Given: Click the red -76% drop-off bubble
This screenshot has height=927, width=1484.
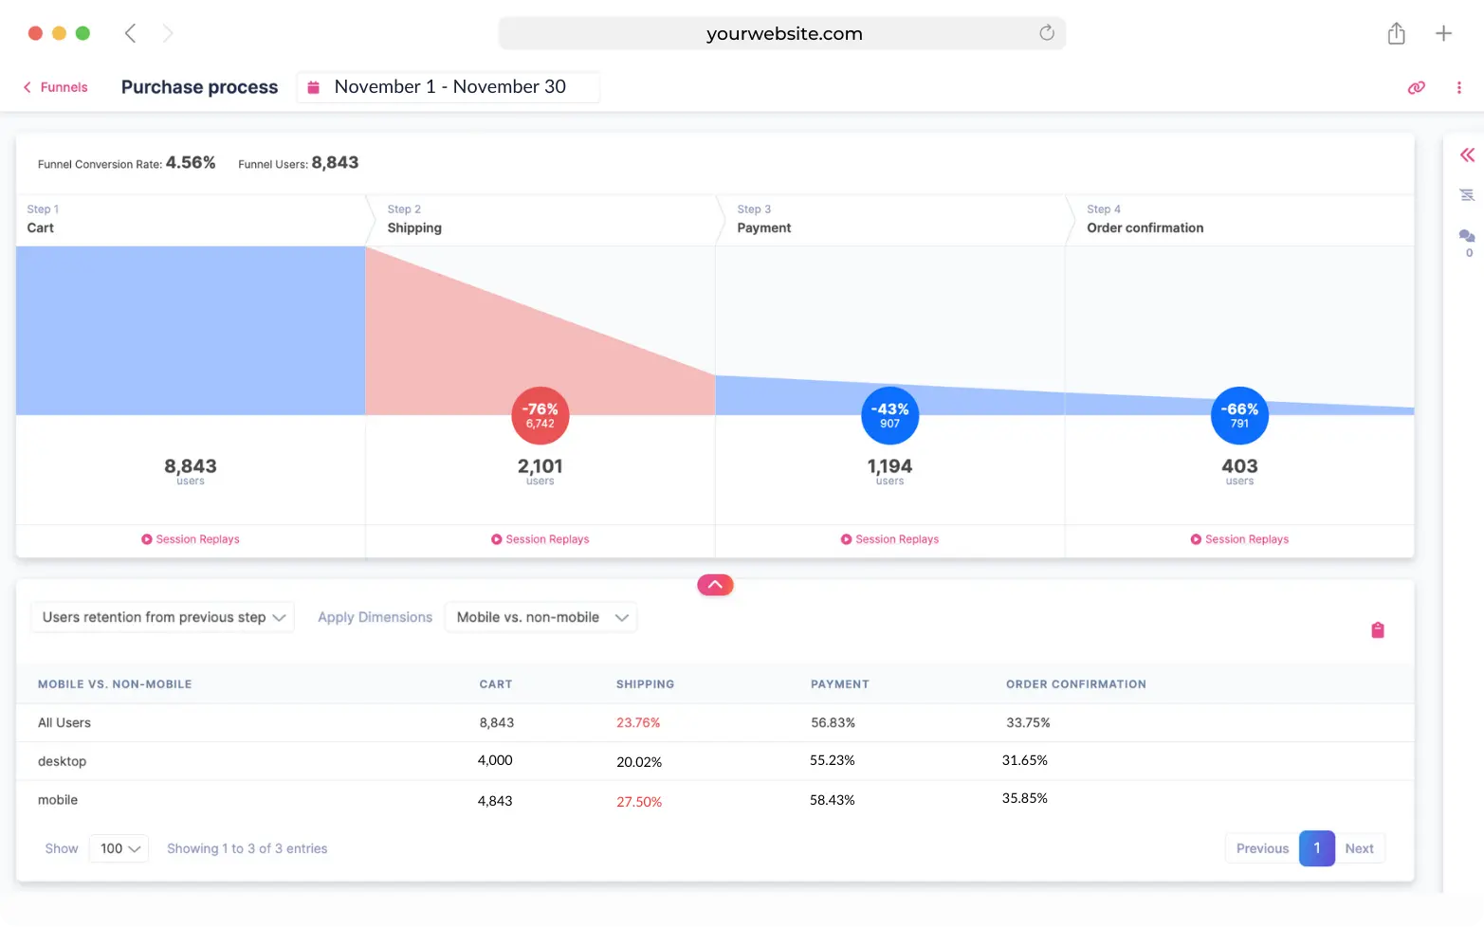Looking at the screenshot, I should (x=540, y=415).
